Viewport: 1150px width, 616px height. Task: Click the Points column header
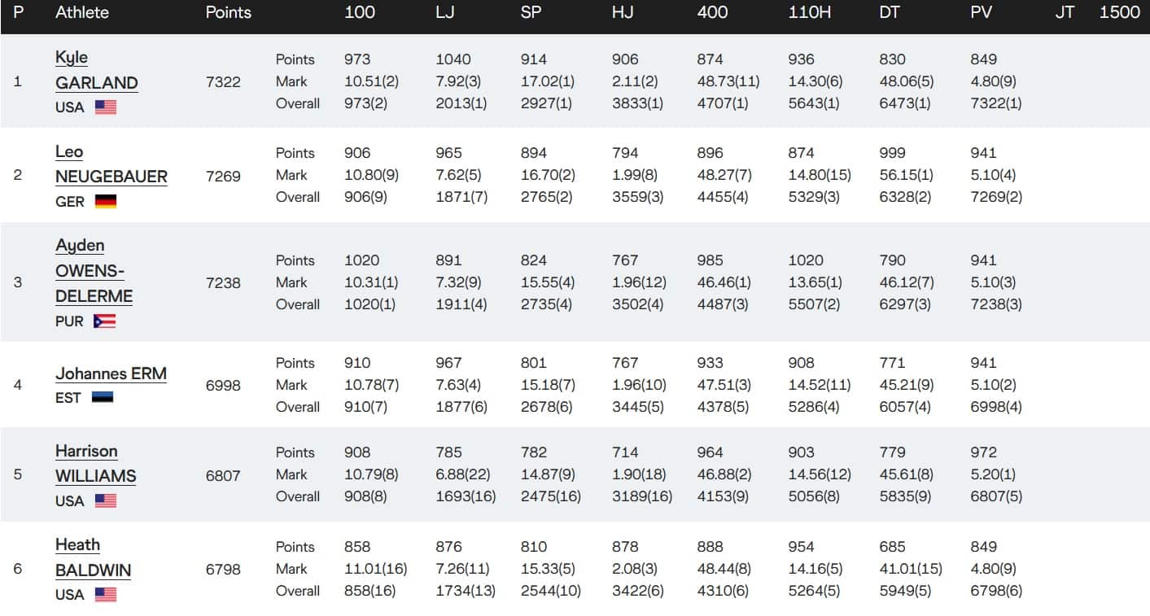[x=228, y=13]
